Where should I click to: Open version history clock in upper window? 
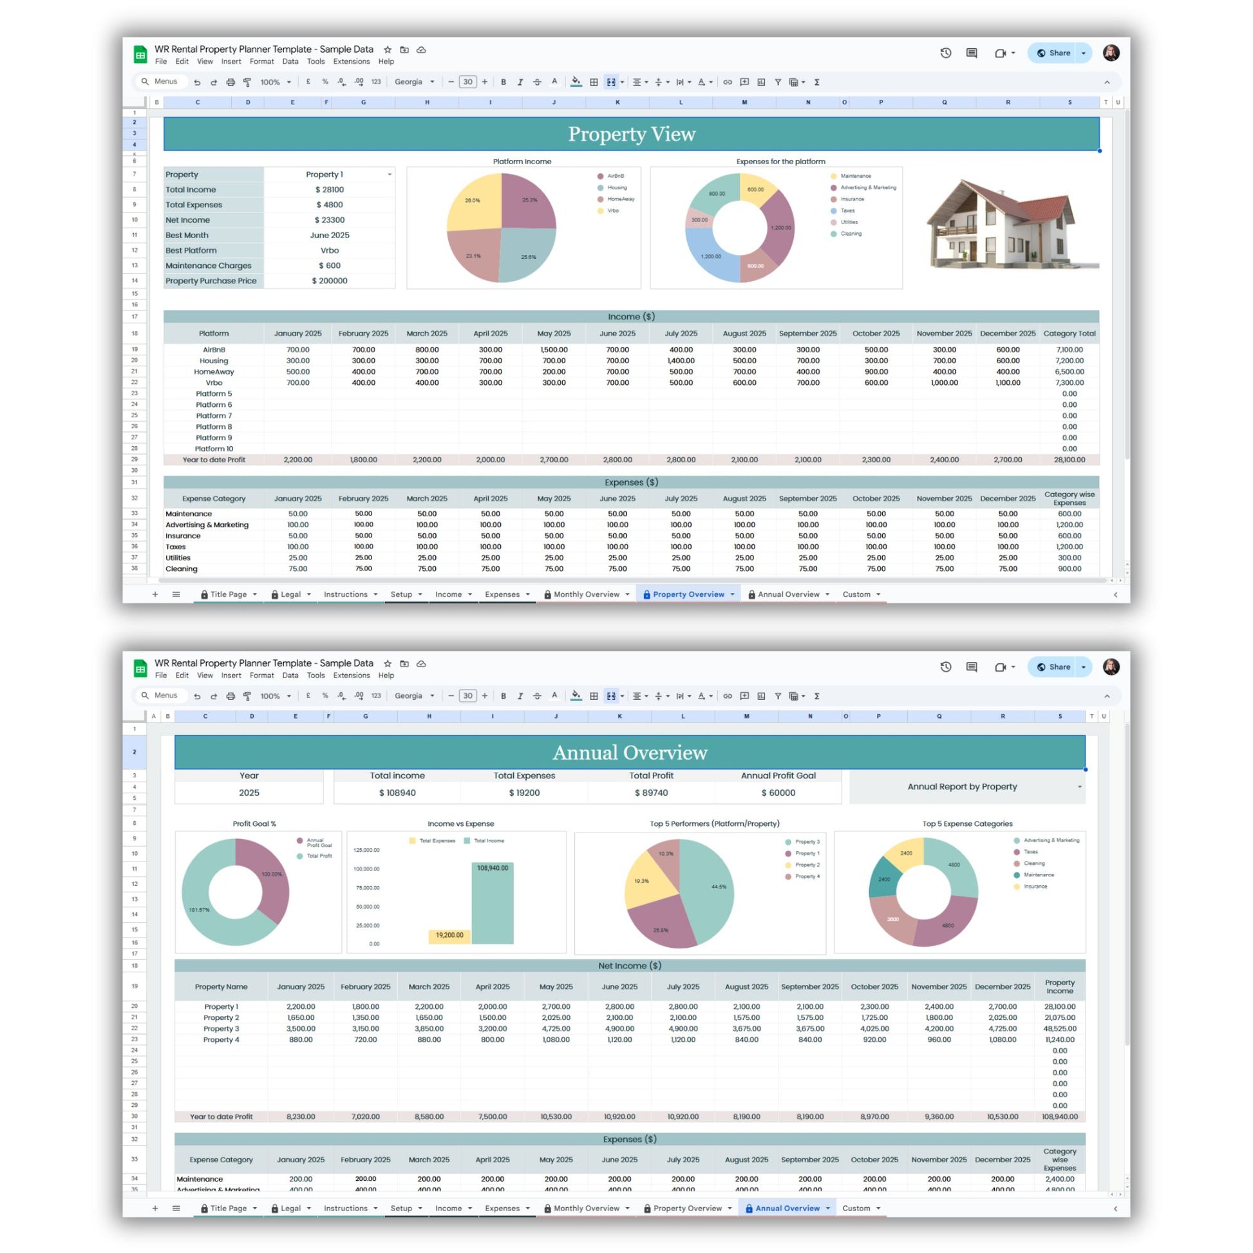(x=946, y=53)
